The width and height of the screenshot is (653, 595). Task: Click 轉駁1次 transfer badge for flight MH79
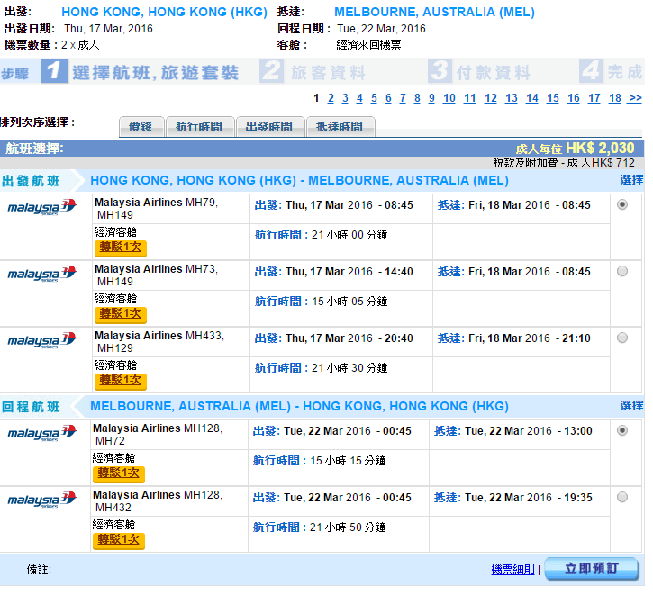click(x=120, y=247)
